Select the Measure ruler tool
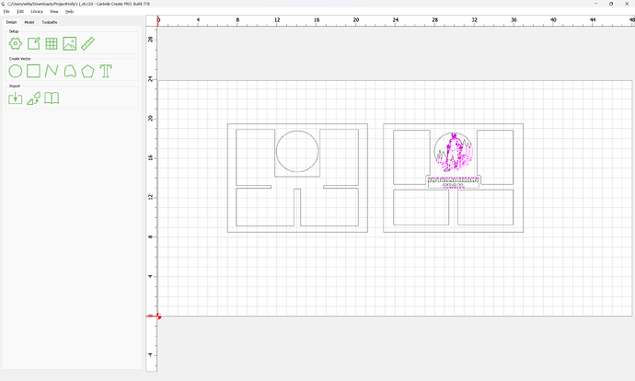Image resolution: width=635 pixels, height=381 pixels. [87, 43]
